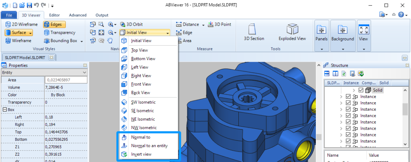Select the 3D Point measure tool

tap(220, 24)
